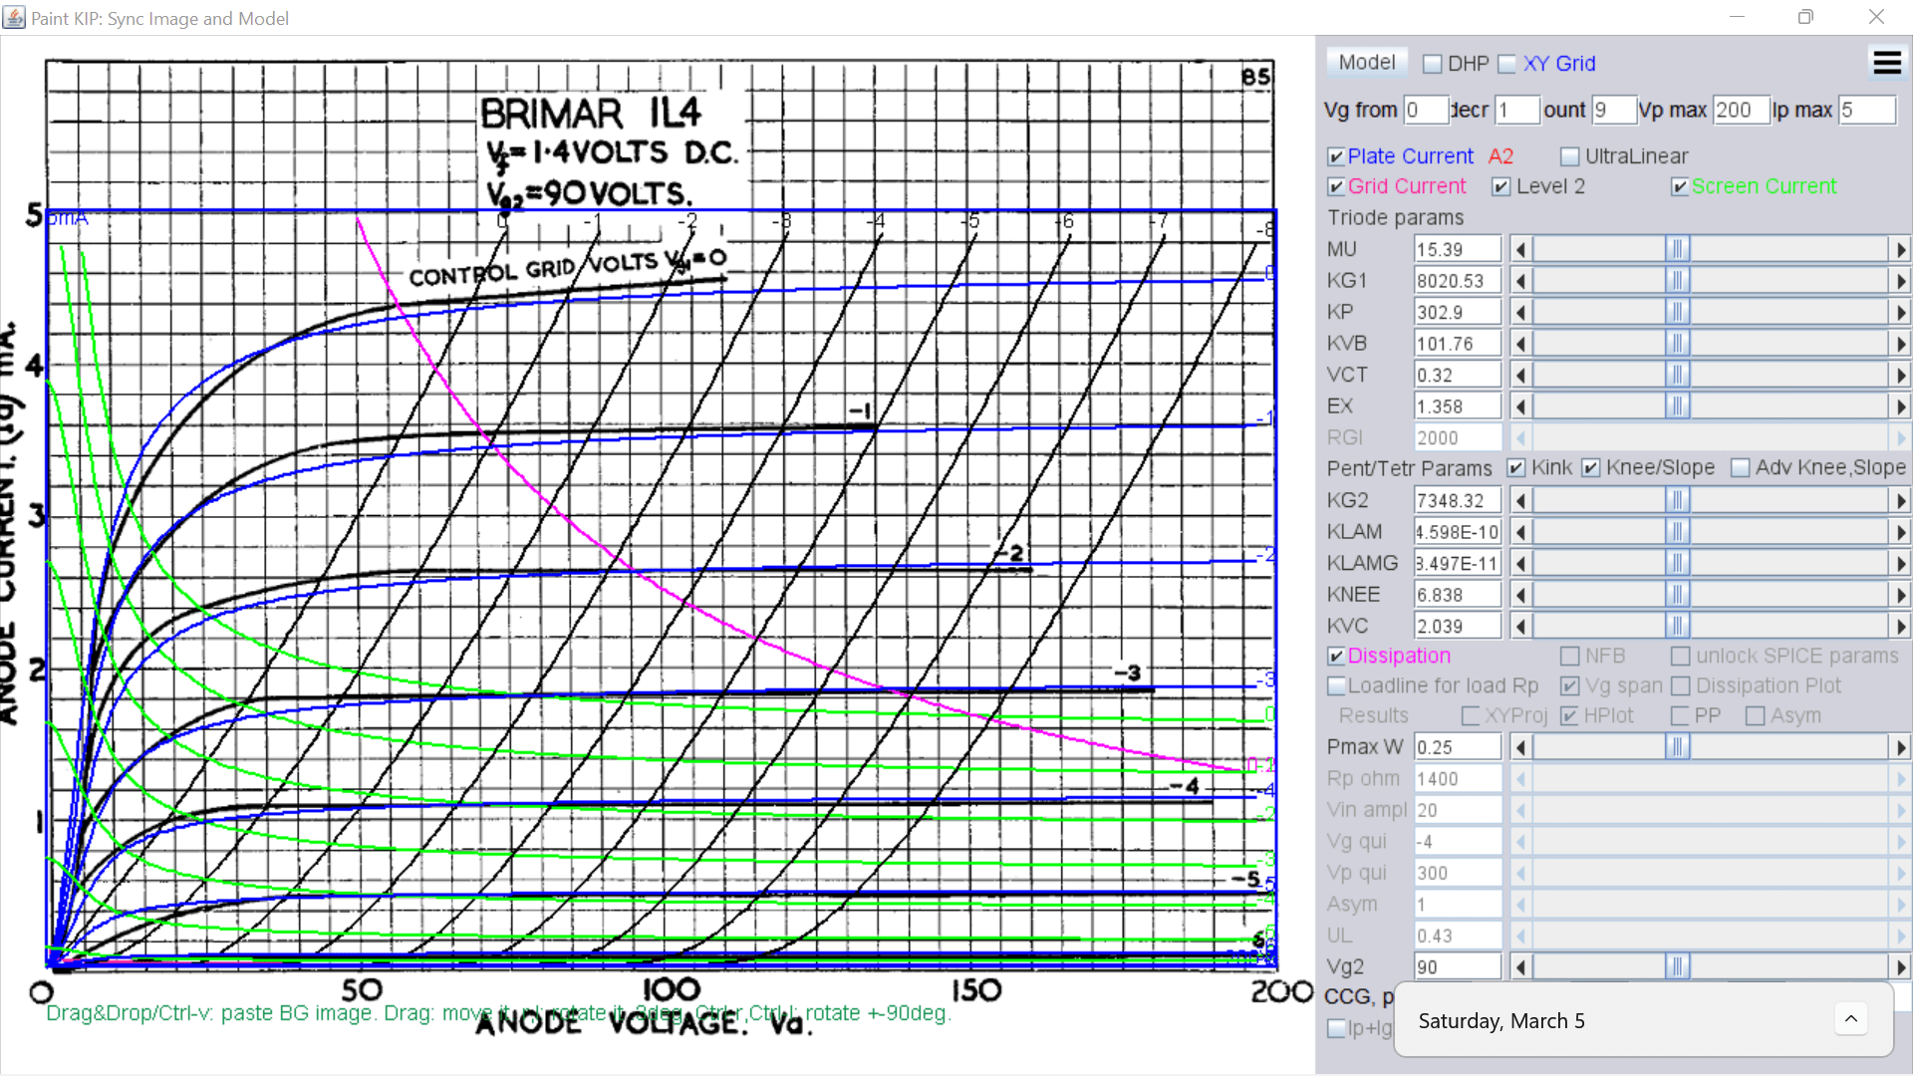Click the KP value field 302.9
1913x1076 pixels.
click(x=1458, y=312)
